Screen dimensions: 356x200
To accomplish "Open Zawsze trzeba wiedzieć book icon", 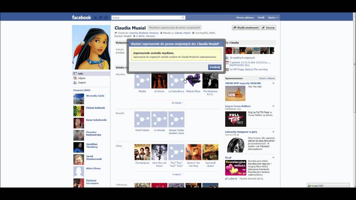I will pyautogui.click(x=176, y=119).
